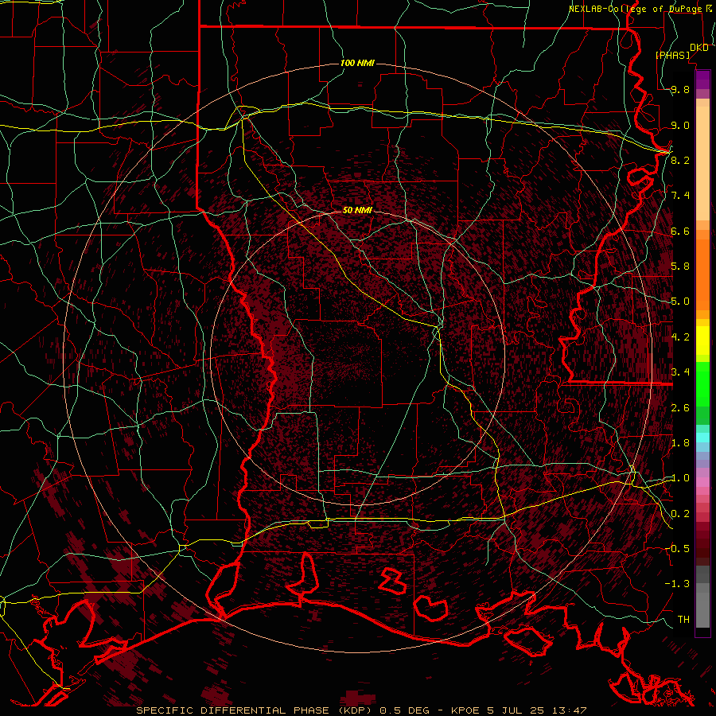Screen dimensions: 716x716
Task: Click the -0.5 scale label
Action: (677, 548)
